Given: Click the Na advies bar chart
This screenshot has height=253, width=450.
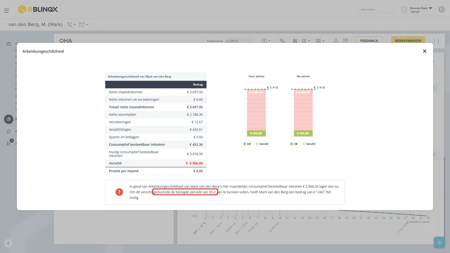Looking at the screenshot, I should click(x=303, y=112).
